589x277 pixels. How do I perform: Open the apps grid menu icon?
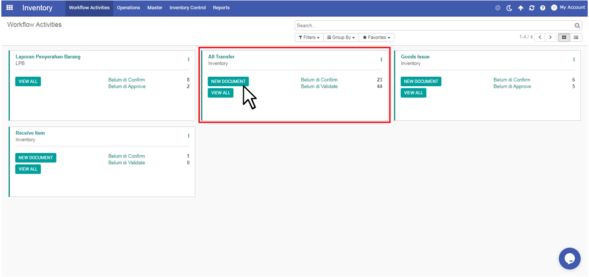click(9, 8)
